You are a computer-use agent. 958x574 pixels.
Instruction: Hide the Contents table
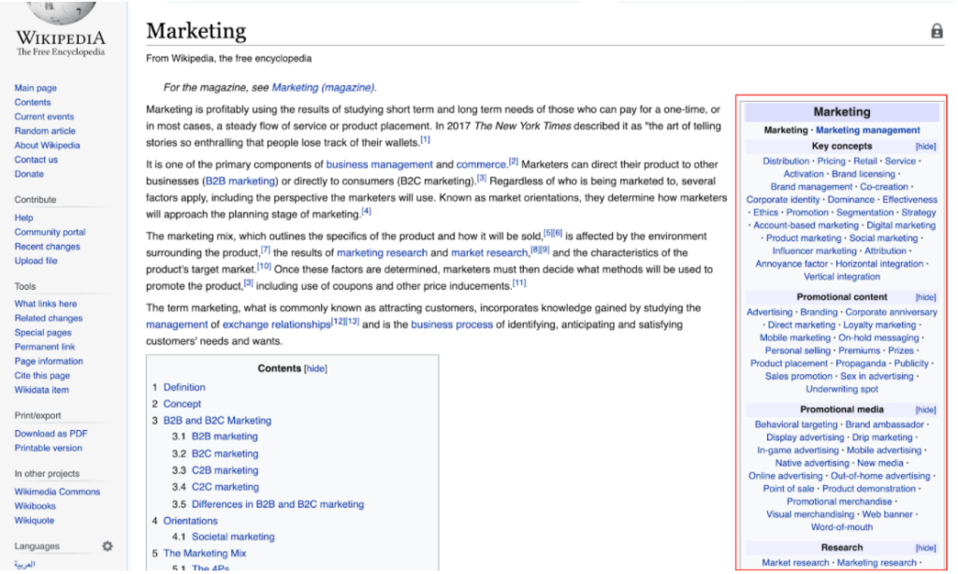[315, 369]
